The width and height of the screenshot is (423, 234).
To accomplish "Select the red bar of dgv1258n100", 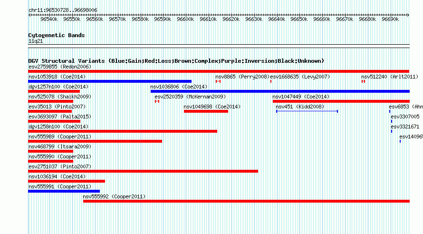I will tap(123, 131).
